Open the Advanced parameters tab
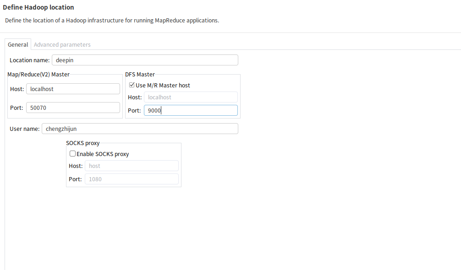This screenshot has width=461, height=270. [62, 44]
